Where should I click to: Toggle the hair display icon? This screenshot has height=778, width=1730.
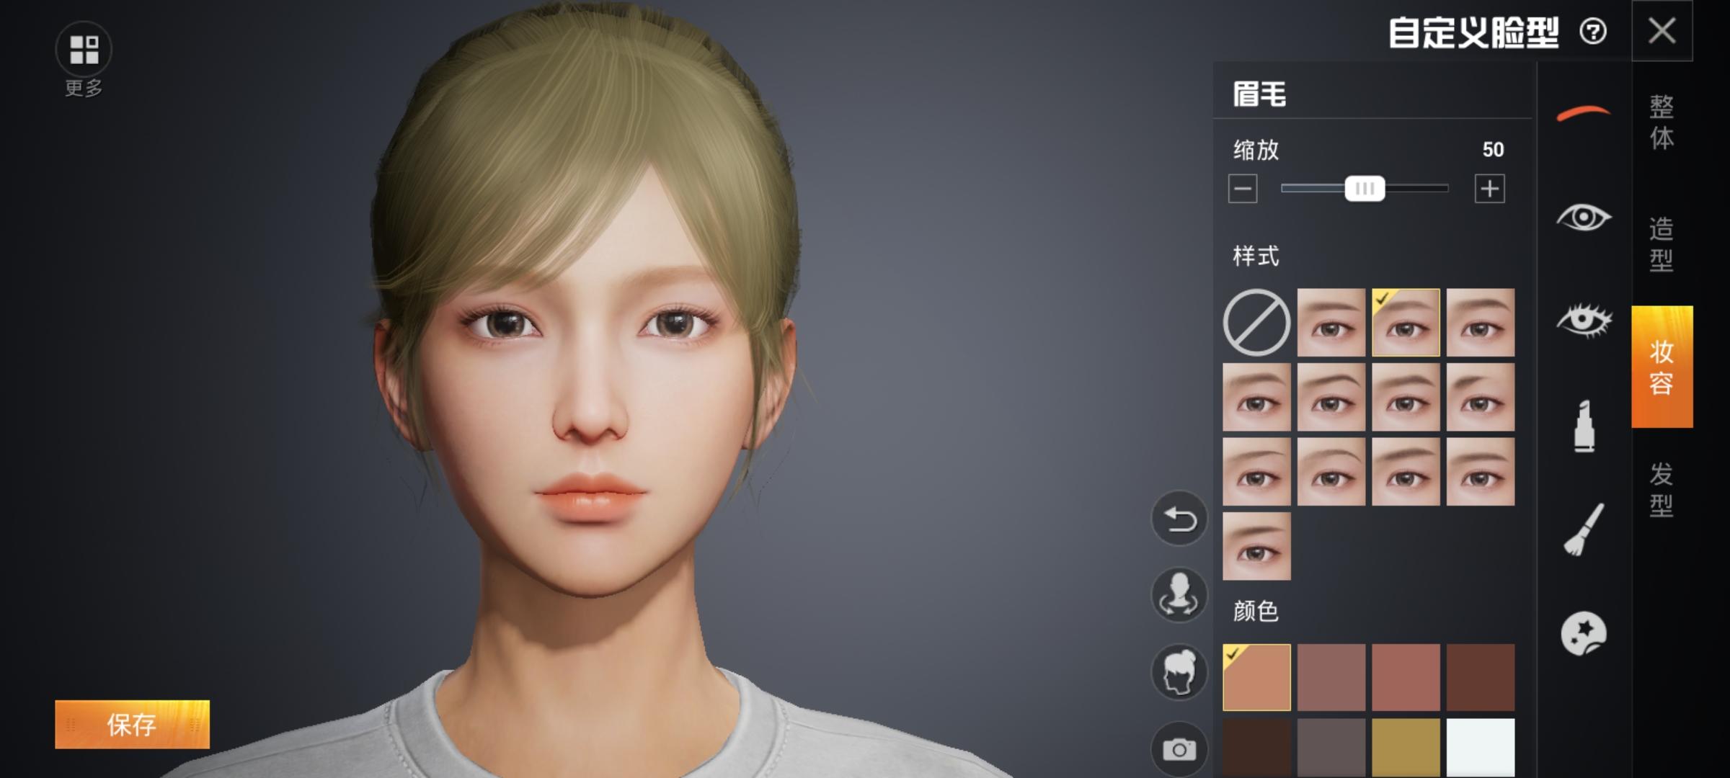pyautogui.click(x=1179, y=671)
